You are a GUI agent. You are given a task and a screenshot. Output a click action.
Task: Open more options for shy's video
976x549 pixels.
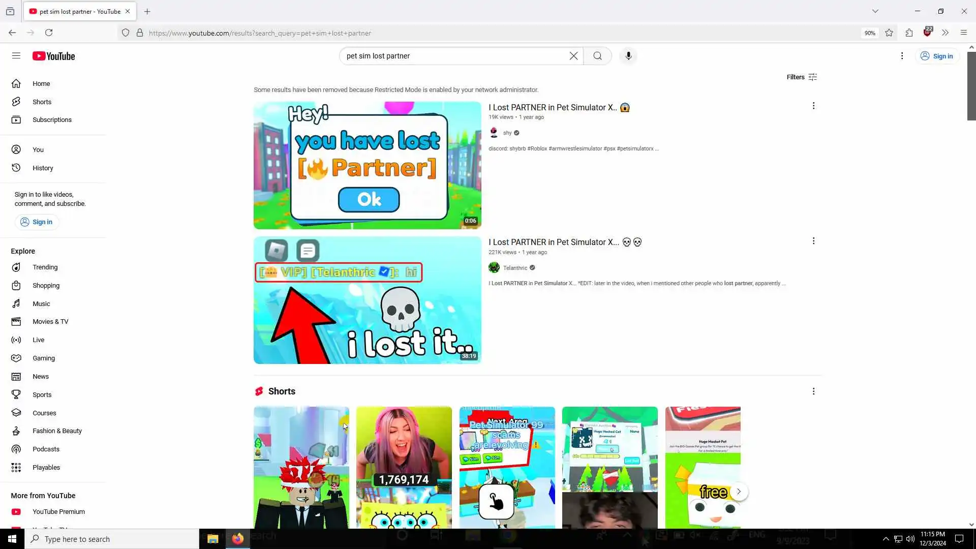point(813,106)
